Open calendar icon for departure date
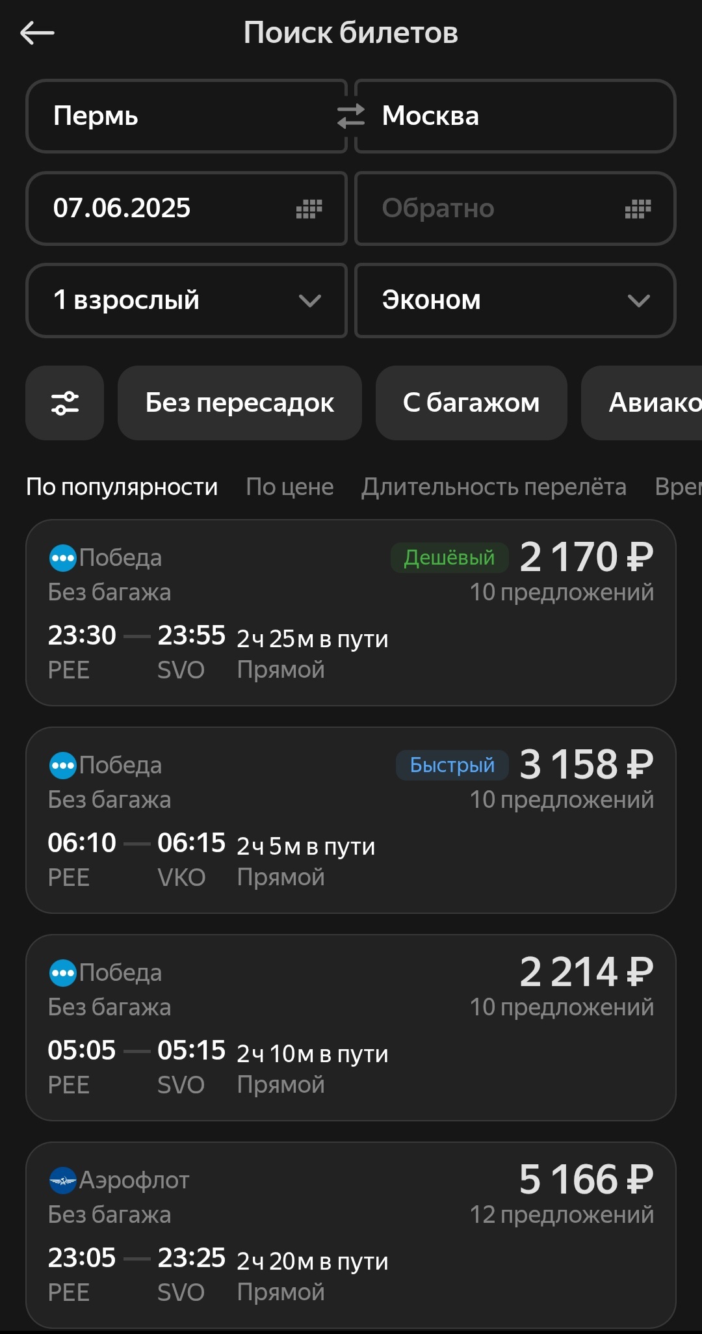 click(309, 209)
